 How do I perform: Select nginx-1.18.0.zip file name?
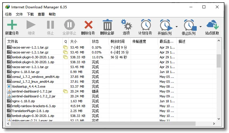tap(23, 101)
